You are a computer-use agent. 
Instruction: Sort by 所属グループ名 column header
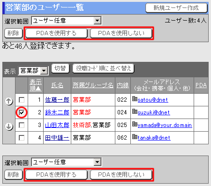(93, 85)
